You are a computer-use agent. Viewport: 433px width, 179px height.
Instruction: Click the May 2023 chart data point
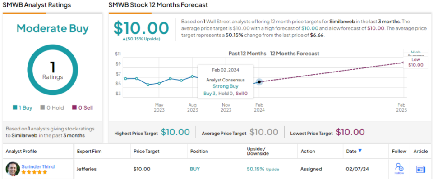(159, 83)
